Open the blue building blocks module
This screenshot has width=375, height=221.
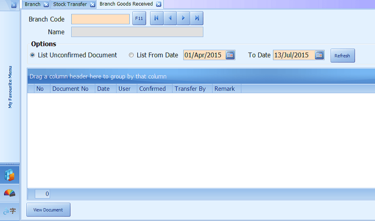point(10,175)
